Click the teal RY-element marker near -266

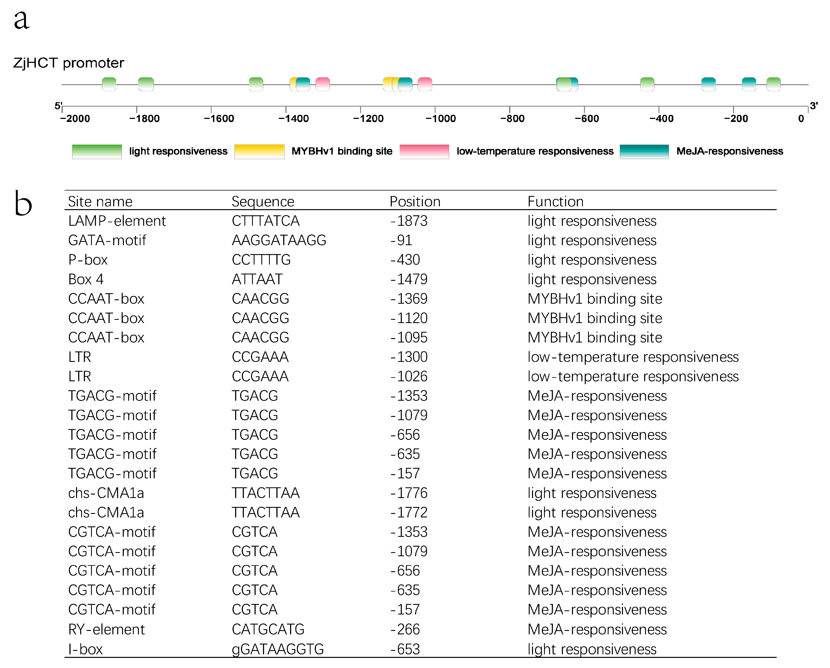708,84
